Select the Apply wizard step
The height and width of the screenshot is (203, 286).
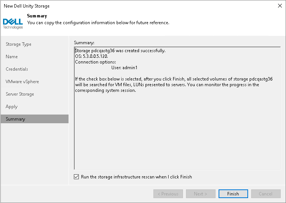[11, 107]
